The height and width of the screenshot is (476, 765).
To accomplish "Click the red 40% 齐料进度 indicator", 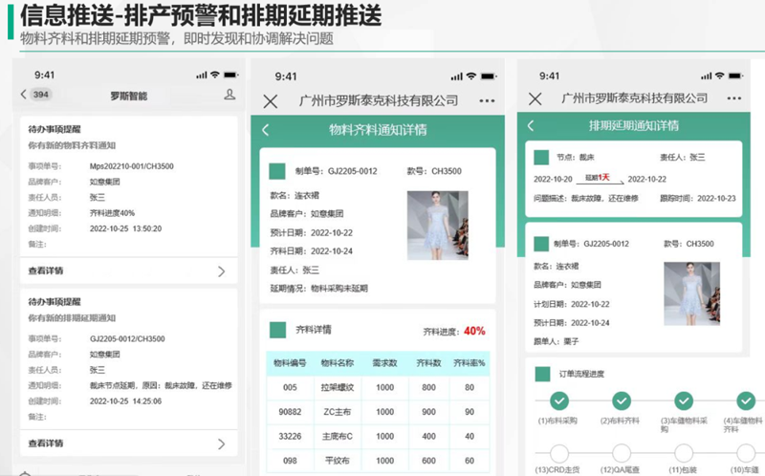I will [x=474, y=332].
